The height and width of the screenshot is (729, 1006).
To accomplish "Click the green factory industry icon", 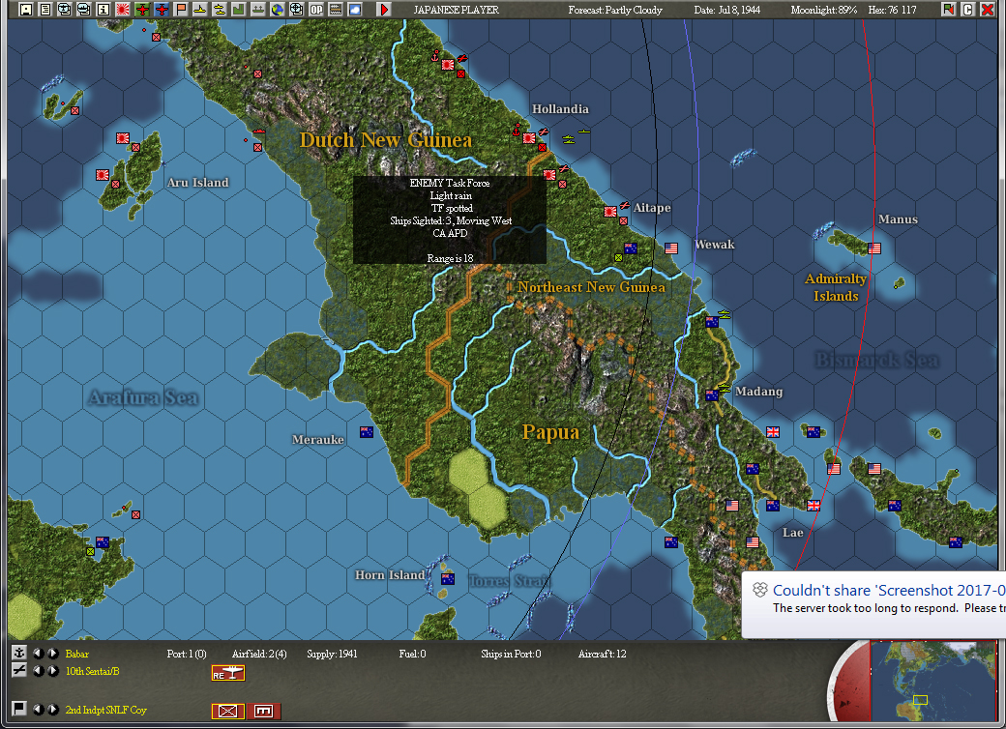I will (238, 9).
